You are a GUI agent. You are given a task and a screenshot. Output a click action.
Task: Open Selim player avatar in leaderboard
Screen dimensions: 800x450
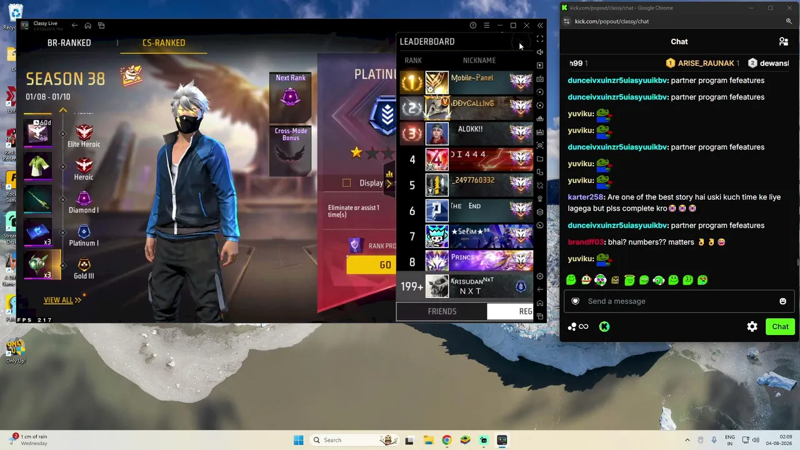click(x=437, y=236)
